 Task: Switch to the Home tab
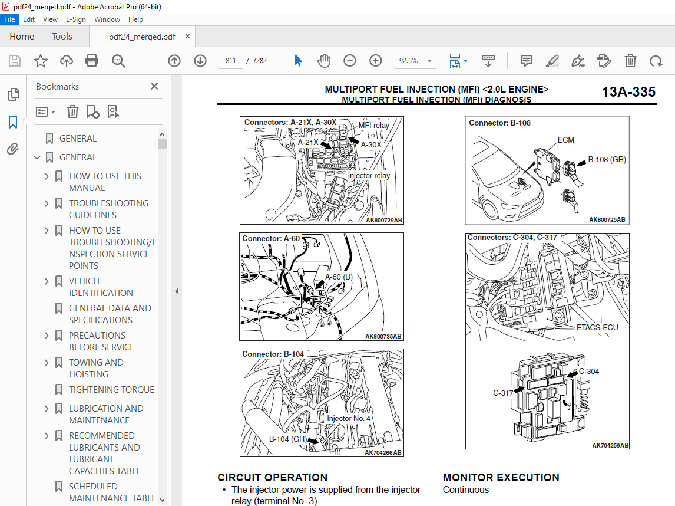point(22,37)
